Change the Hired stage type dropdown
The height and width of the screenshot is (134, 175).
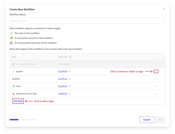coord(64,86)
